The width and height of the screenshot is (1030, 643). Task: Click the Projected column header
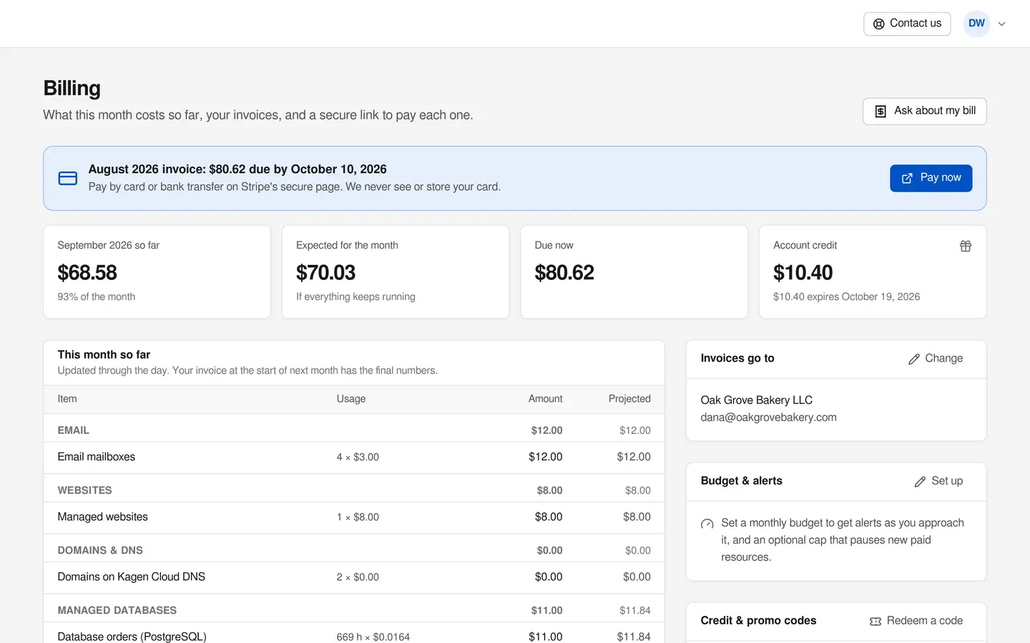click(629, 399)
